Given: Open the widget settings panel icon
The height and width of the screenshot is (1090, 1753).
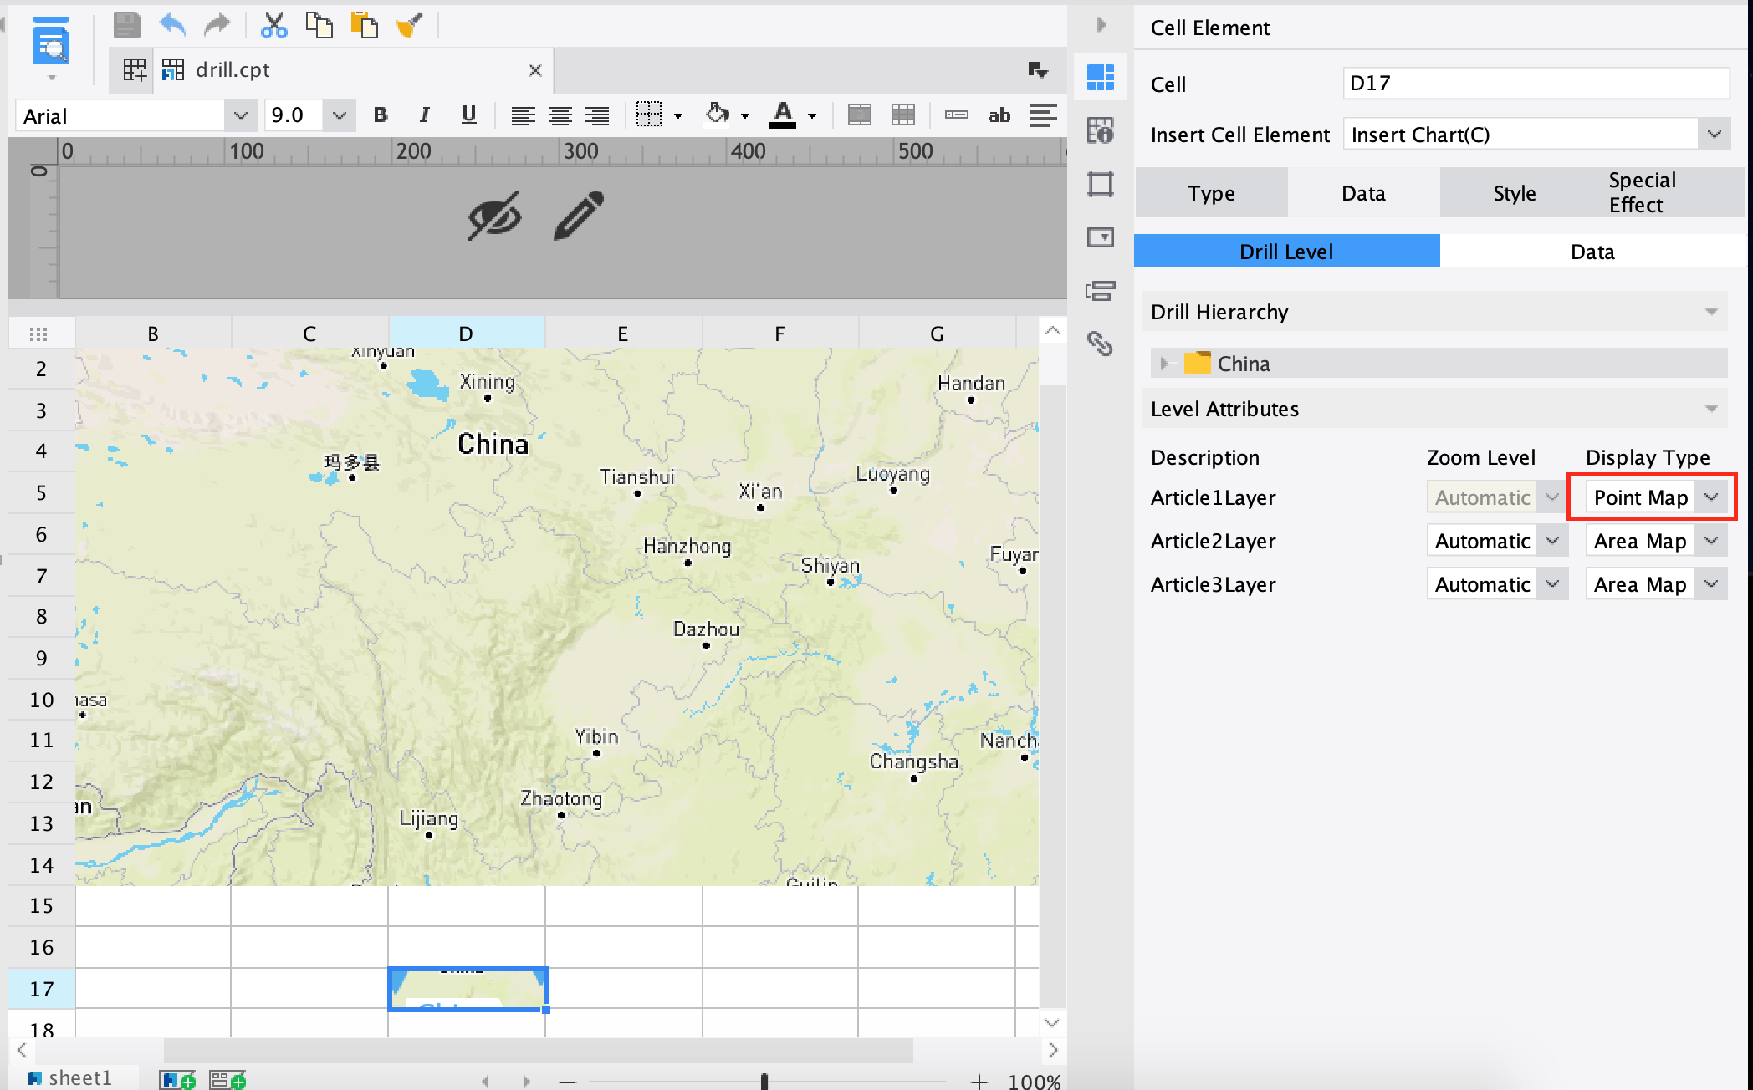Looking at the screenshot, I should (1101, 237).
